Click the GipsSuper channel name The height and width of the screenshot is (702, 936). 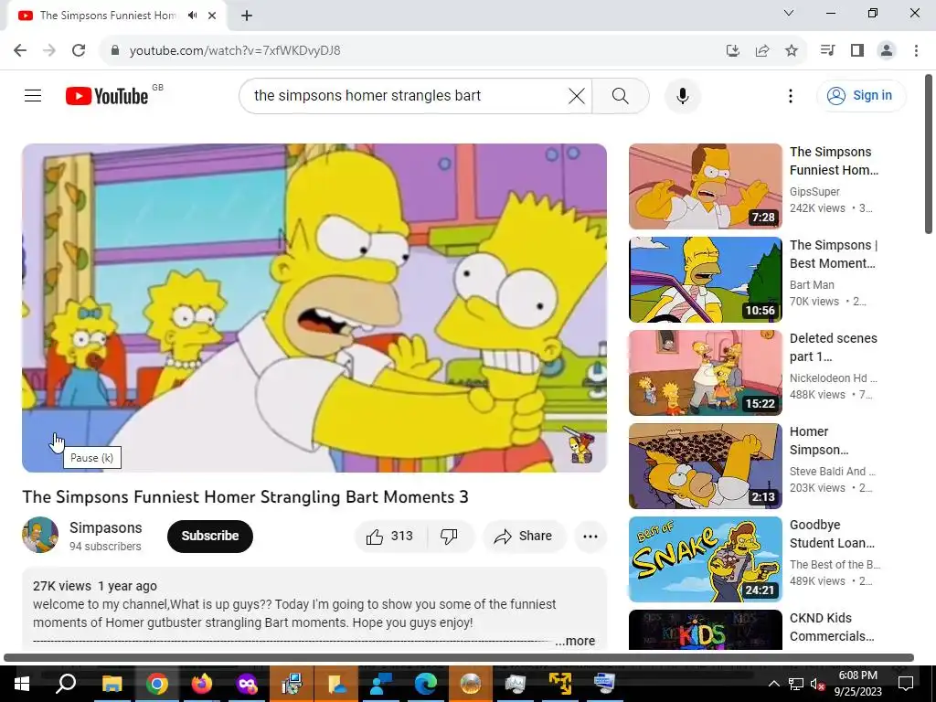point(814,192)
